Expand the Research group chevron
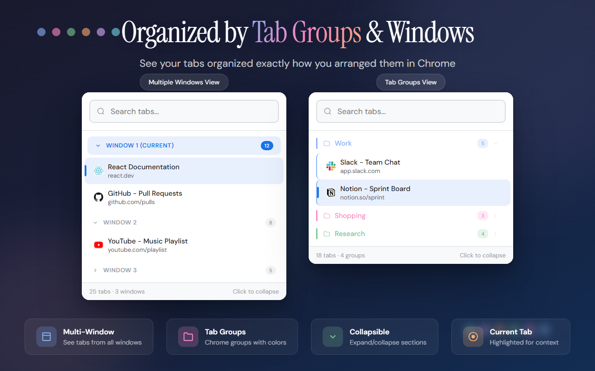The image size is (595, 371). pyautogui.click(x=495, y=233)
